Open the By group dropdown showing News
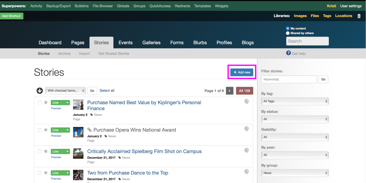Screen dimensions: 366x183 tap(295, 173)
